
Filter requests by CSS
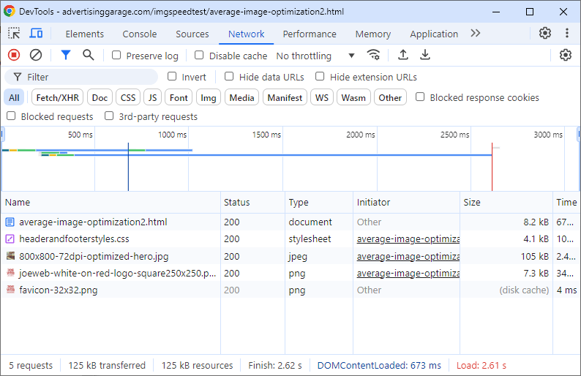click(x=128, y=98)
